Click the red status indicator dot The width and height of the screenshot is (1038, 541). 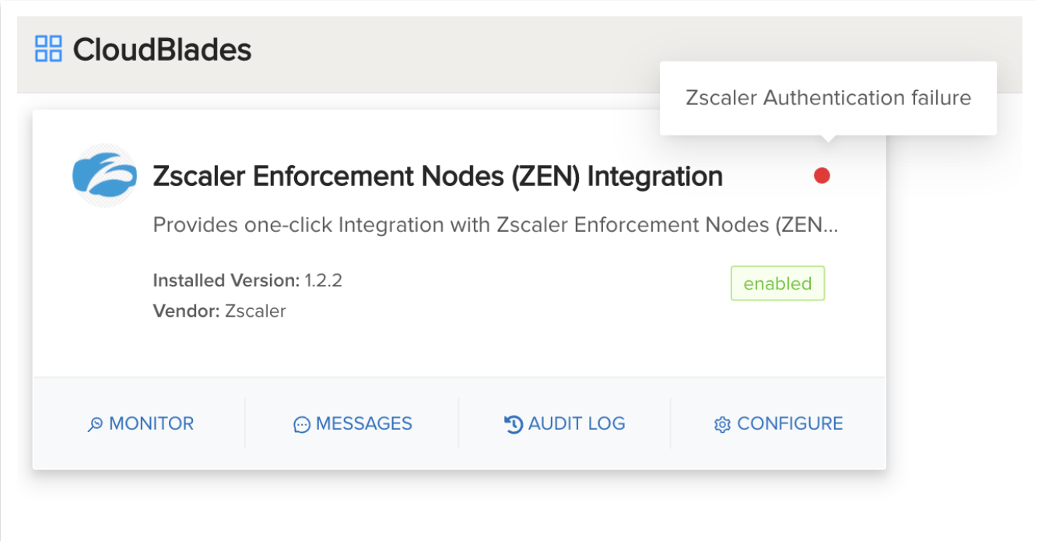[x=822, y=176]
